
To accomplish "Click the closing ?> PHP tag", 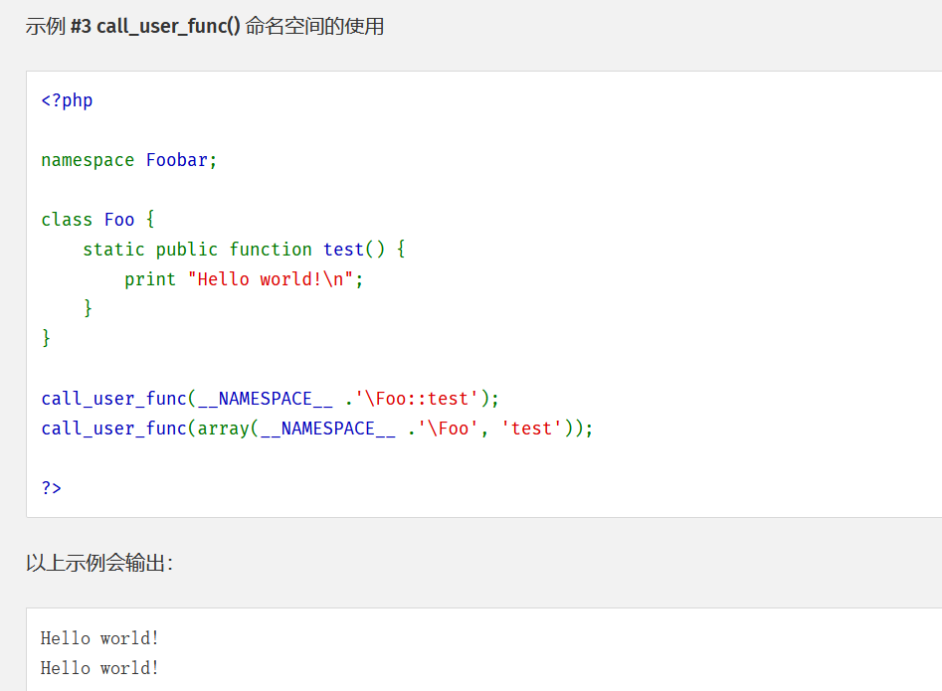I will (x=52, y=488).
